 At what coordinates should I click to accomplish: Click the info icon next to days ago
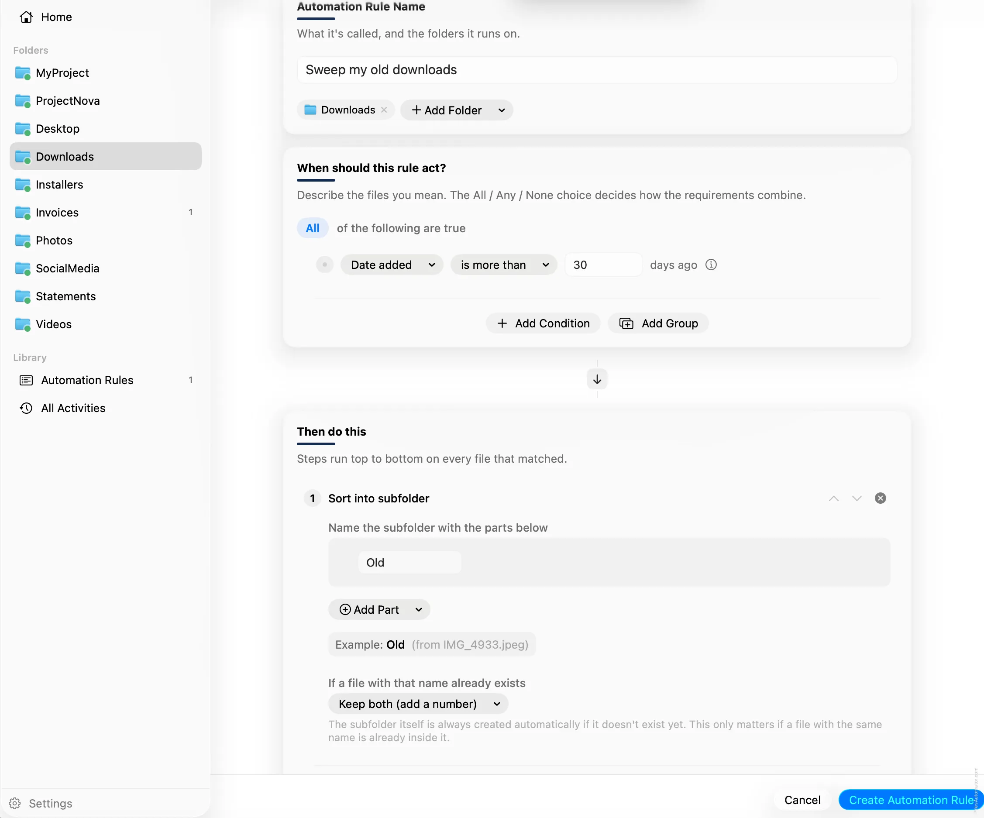(711, 265)
